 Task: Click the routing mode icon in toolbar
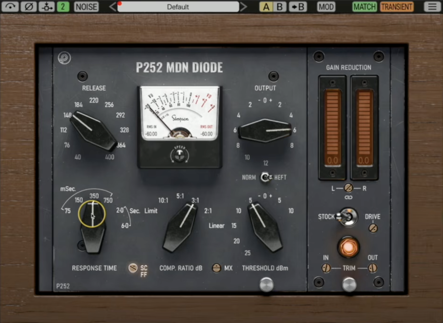tap(47, 7)
